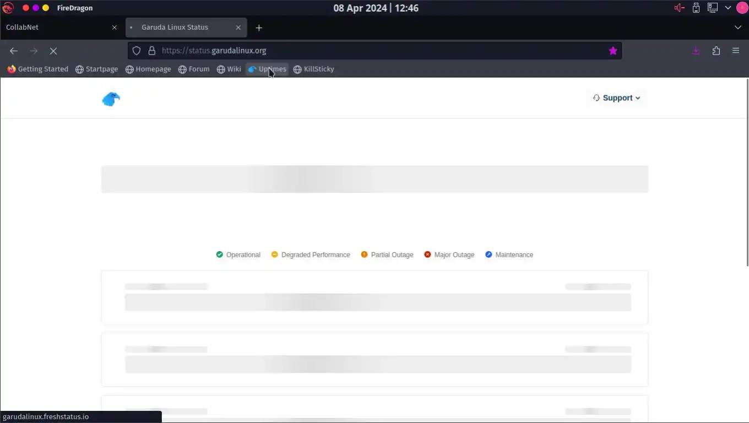Click the date and time clock
Image resolution: width=749 pixels, height=423 pixels.
coord(376,8)
